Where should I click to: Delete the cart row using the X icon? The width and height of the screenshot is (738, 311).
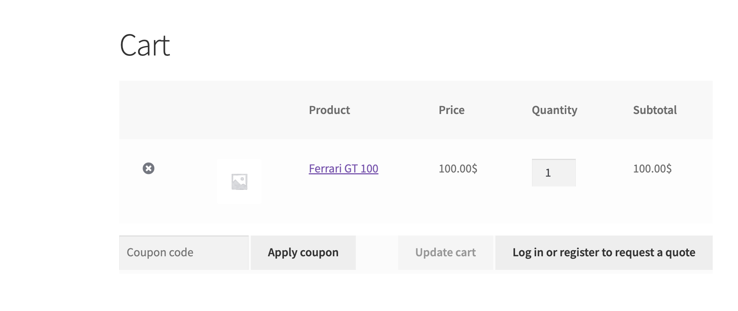point(149,168)
